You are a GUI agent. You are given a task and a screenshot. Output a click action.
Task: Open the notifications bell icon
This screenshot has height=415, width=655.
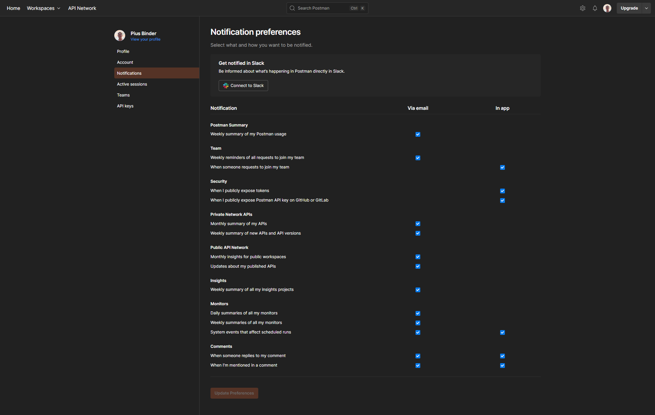tap(595, 8)
